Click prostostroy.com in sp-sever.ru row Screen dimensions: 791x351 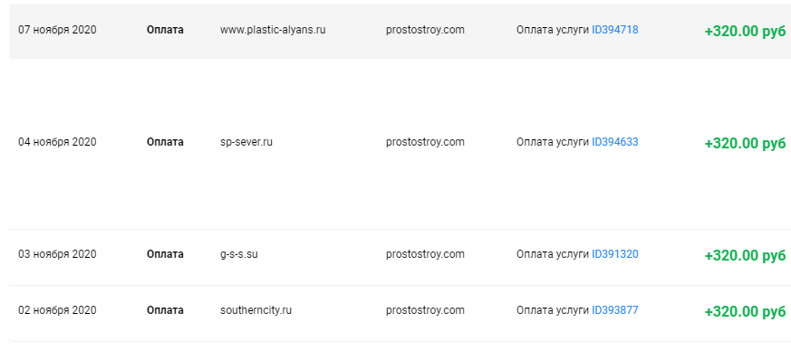tap(425, 142)
